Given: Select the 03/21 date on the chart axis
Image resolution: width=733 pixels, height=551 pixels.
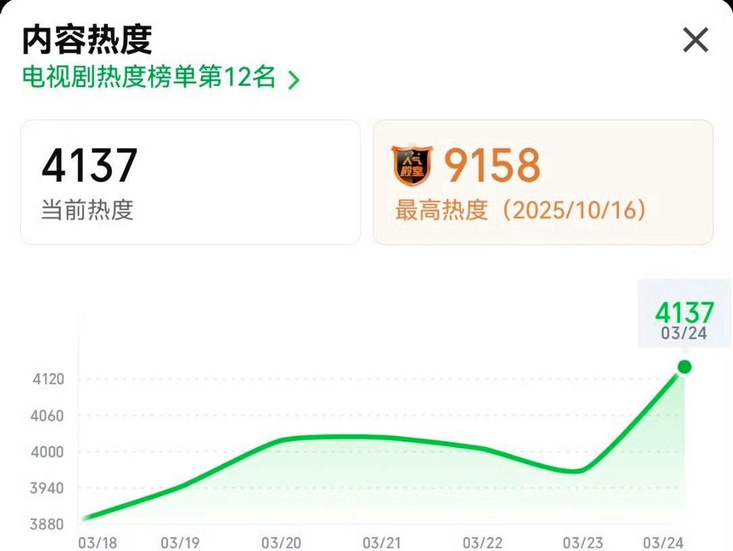Looking at the screenshot, I should coord(382,543).
